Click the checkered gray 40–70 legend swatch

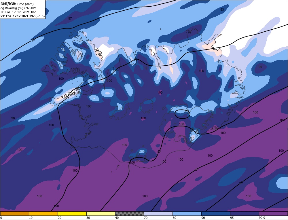tap(130, 213)
